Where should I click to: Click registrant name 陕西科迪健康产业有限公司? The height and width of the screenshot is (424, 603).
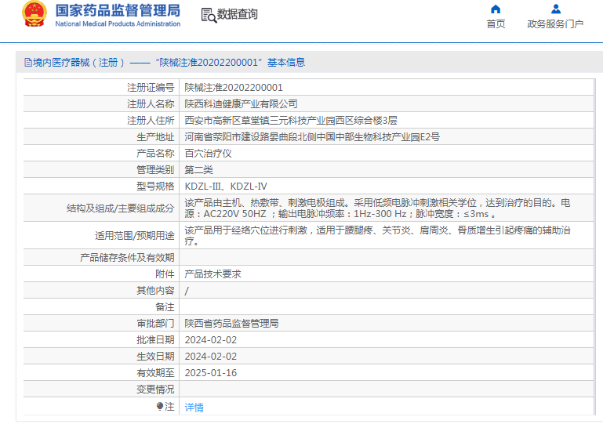click(x=242, y=103)
